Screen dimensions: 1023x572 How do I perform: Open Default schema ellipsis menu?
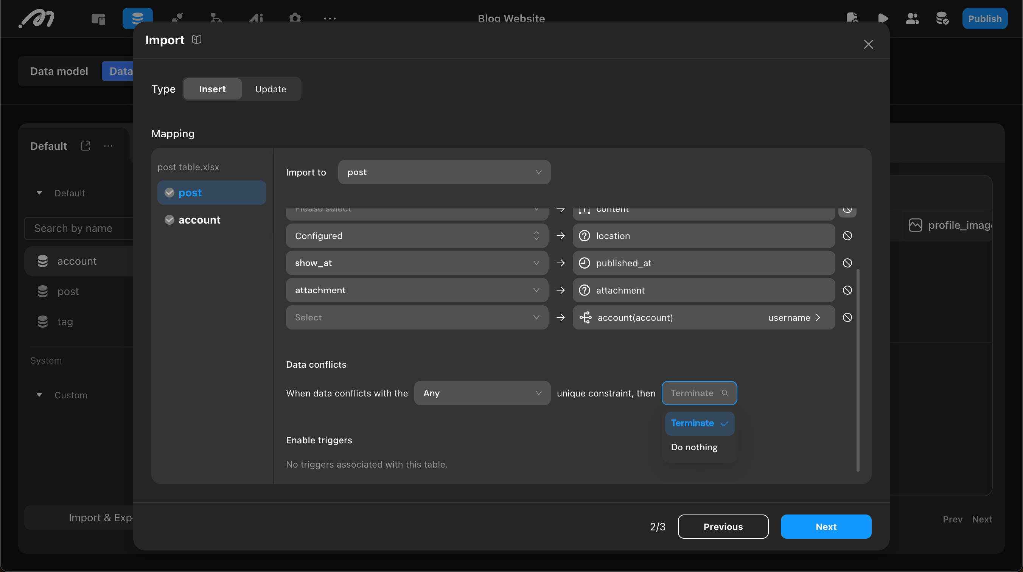pos(108,146)
